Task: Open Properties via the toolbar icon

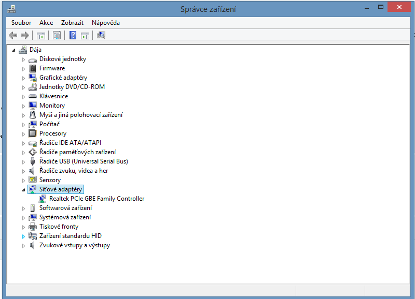Action: pos(57,35)
